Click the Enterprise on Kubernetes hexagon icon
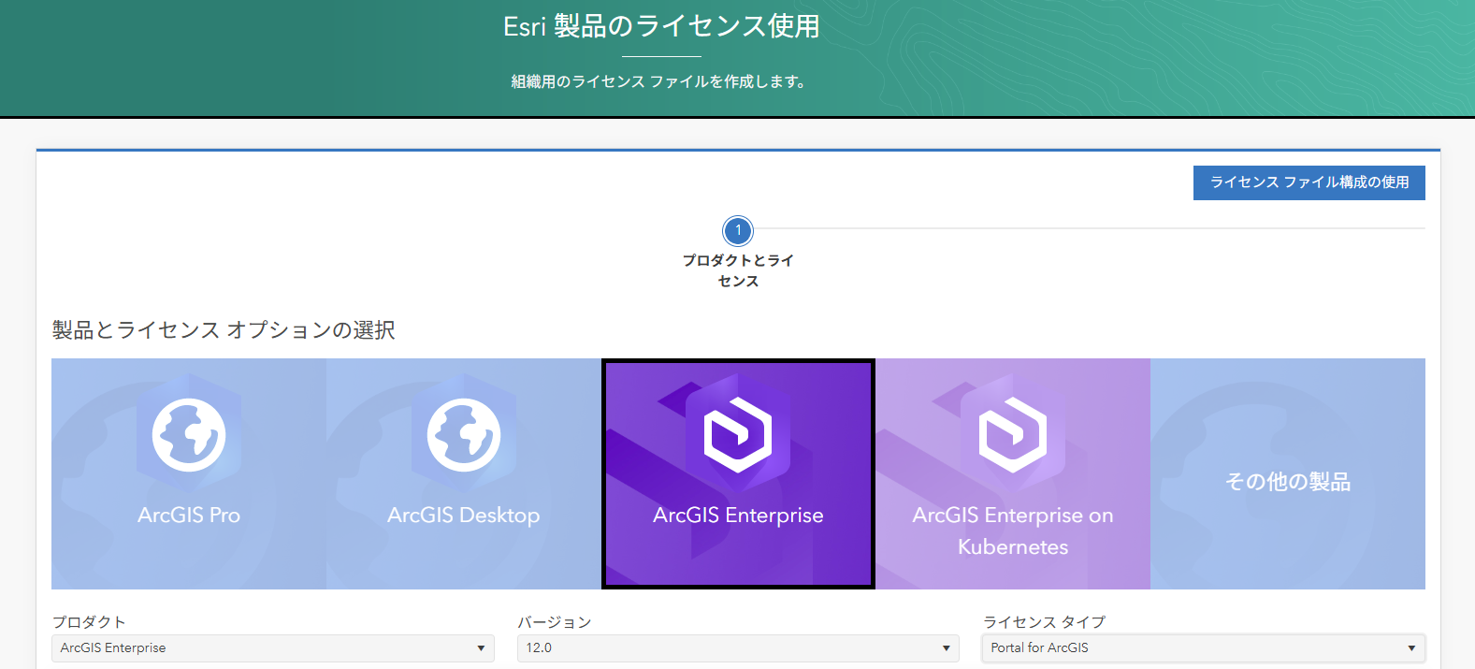Viewport: 1475px width, 669px height. tap(1013, 435)
